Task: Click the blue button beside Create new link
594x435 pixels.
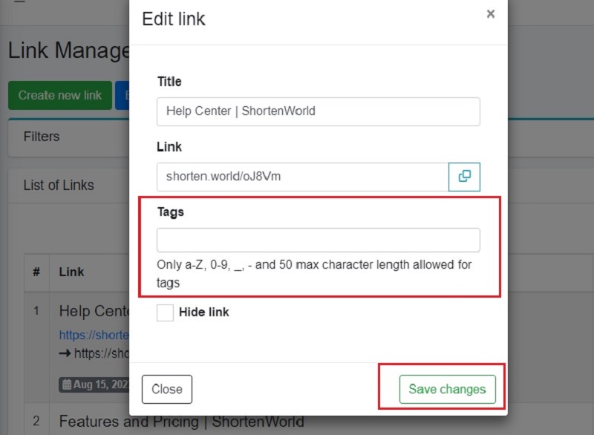Action: (x=123, y=96)
